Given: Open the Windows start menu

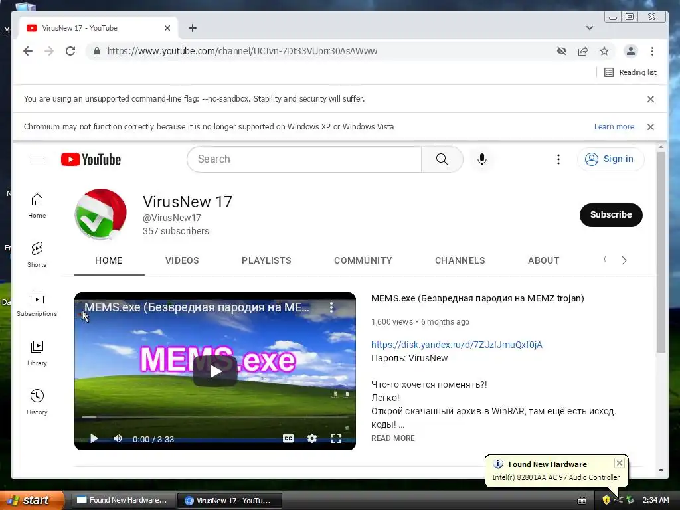Looking at the screenshot, I should coord(32,500).
